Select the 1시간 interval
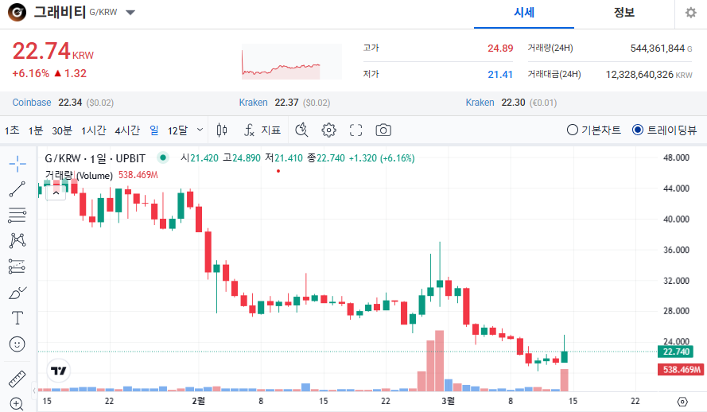 click(x=93, y=130)
